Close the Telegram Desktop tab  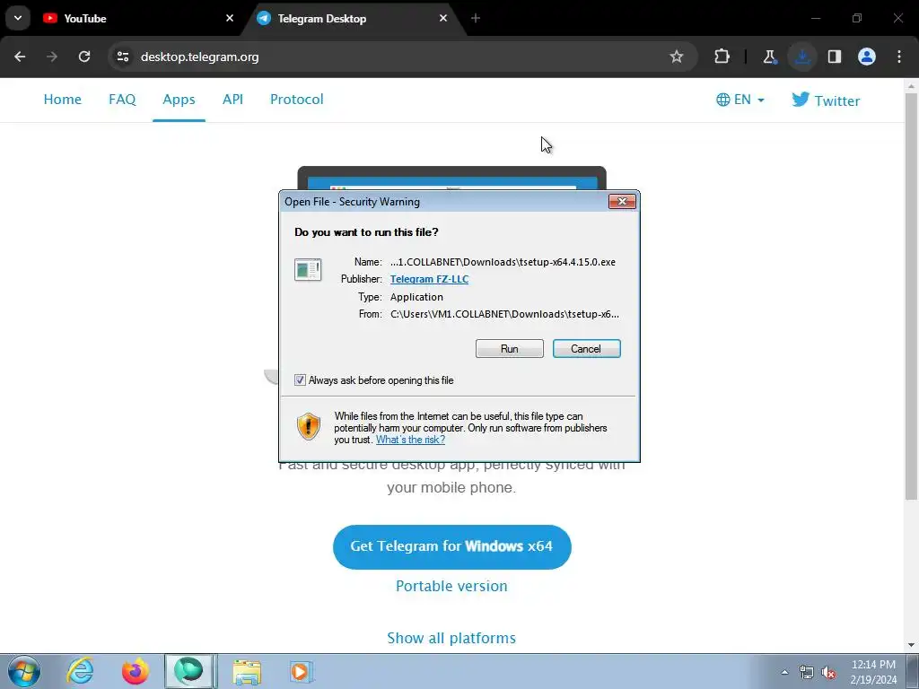(x=443, y=18)
